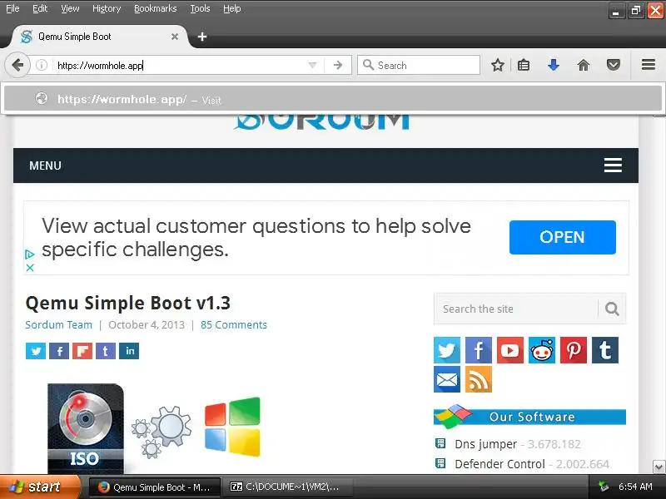This screenshot has height=499, width=666.
Task: Open Sordum Reddit sidebar icon
Action: click(542, 350)
